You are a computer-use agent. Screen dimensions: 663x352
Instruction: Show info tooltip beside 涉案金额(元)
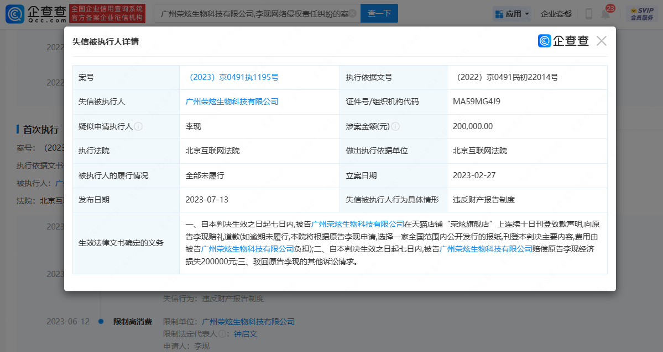(x=395, y=126)
